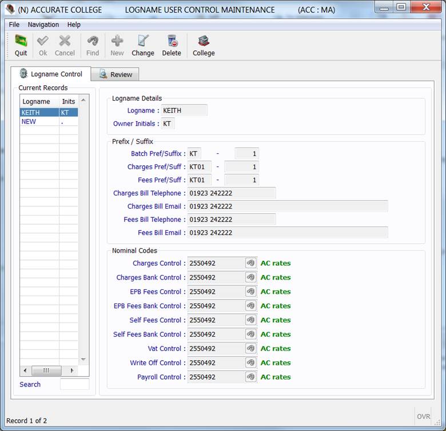Open the Help menu
The width and height of the screenshot is (446, 431).
tap(74, 25)
